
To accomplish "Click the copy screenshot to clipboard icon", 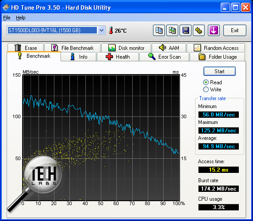I will [x=172, y=30].
